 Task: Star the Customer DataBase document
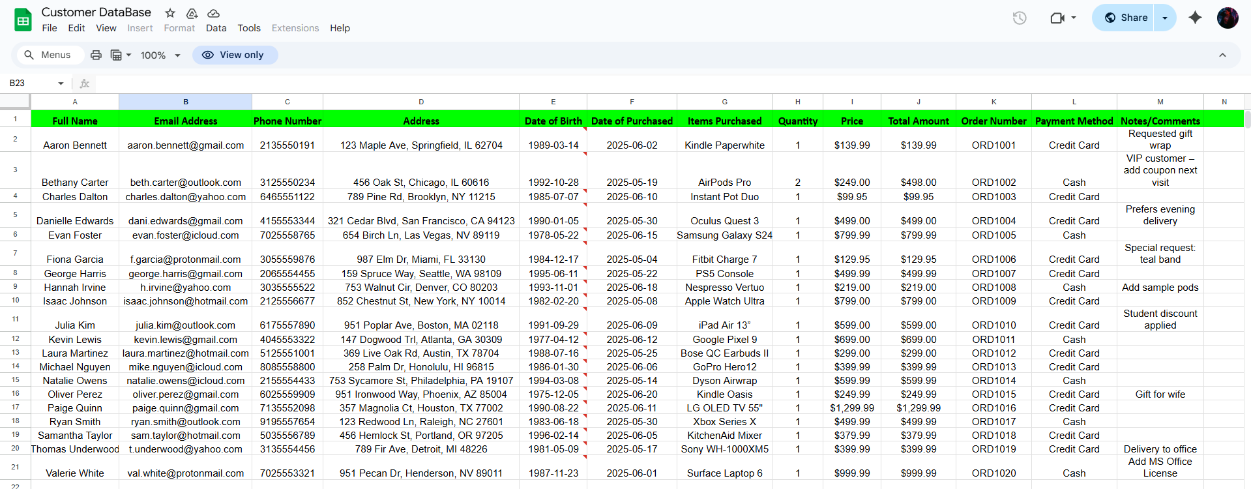click(x=170, y=13)
